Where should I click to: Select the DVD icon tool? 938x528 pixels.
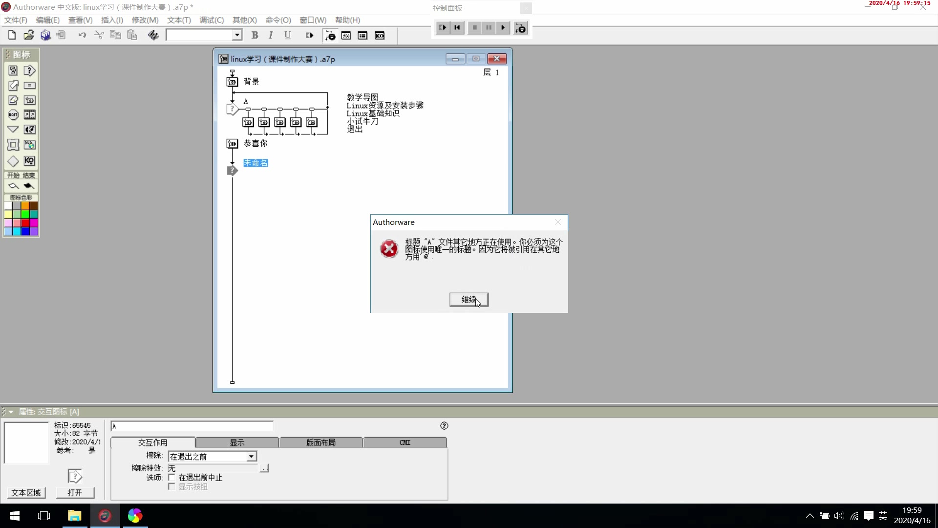[x=30, y=145]
